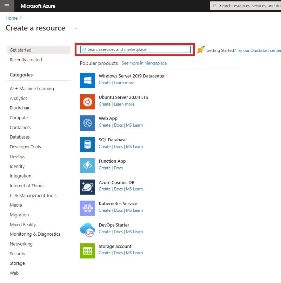This screenshot has height=283, width=281.
Task: Open the Identity category
Action: tap(17, 167)
